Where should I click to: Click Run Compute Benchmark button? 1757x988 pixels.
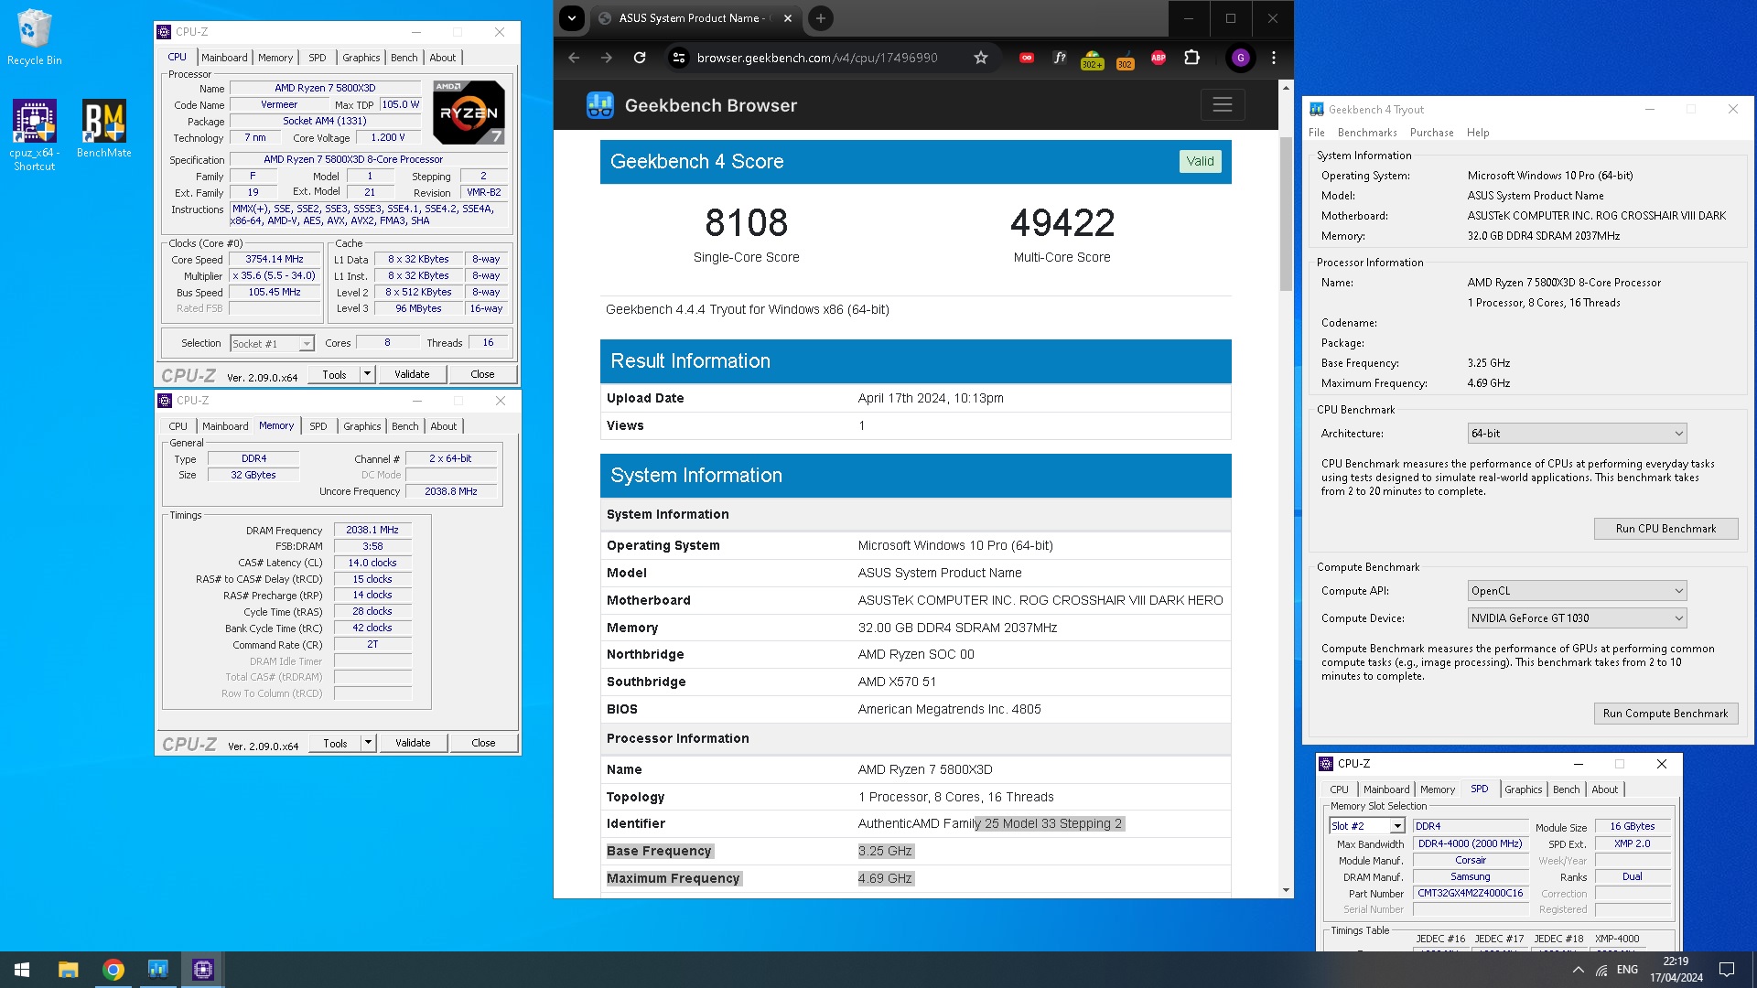pos(1665,714)
